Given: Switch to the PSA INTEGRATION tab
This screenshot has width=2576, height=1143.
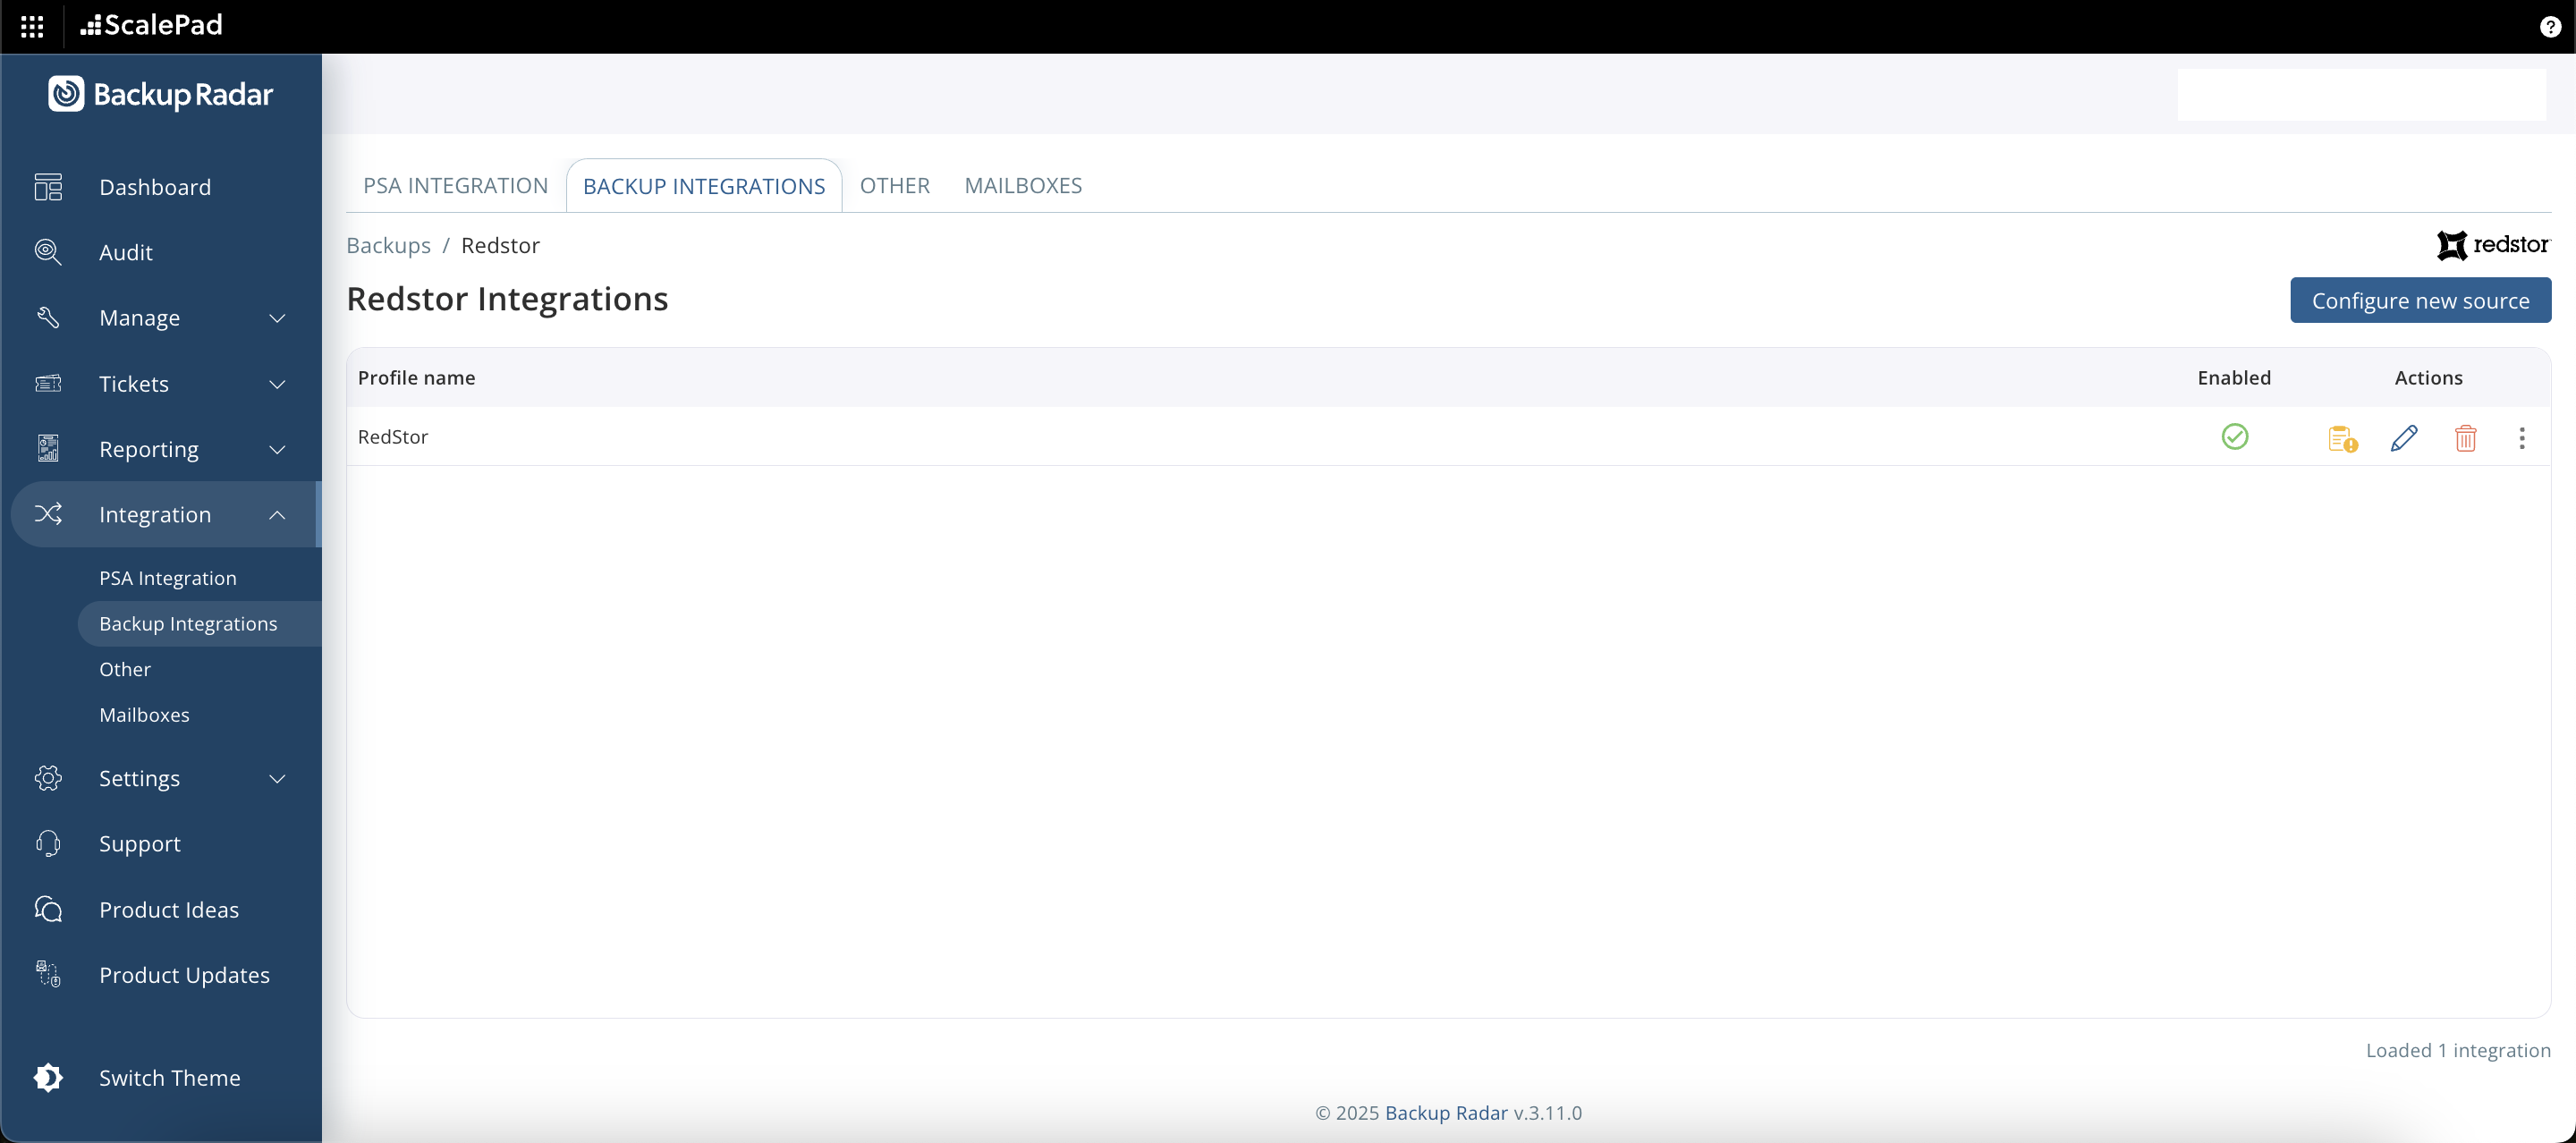Looking at the screenshot, I should (455, 186).
